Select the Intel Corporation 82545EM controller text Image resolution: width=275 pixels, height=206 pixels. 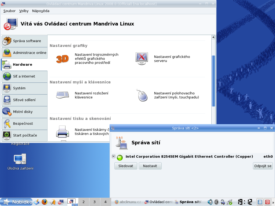[189, 157]
